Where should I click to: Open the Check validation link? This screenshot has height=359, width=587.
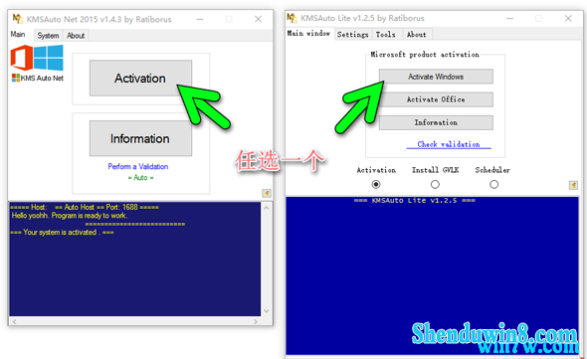click(x=449, y=144)
